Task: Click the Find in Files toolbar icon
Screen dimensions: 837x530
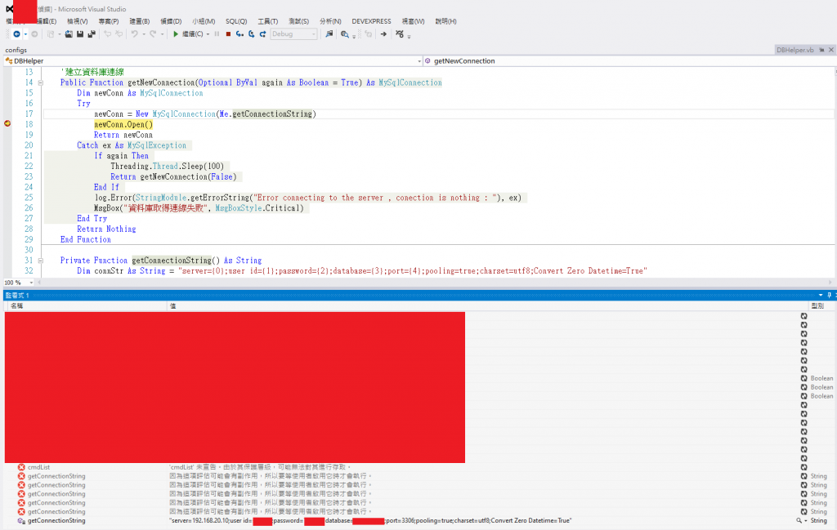Action: (x=329, y=34)
